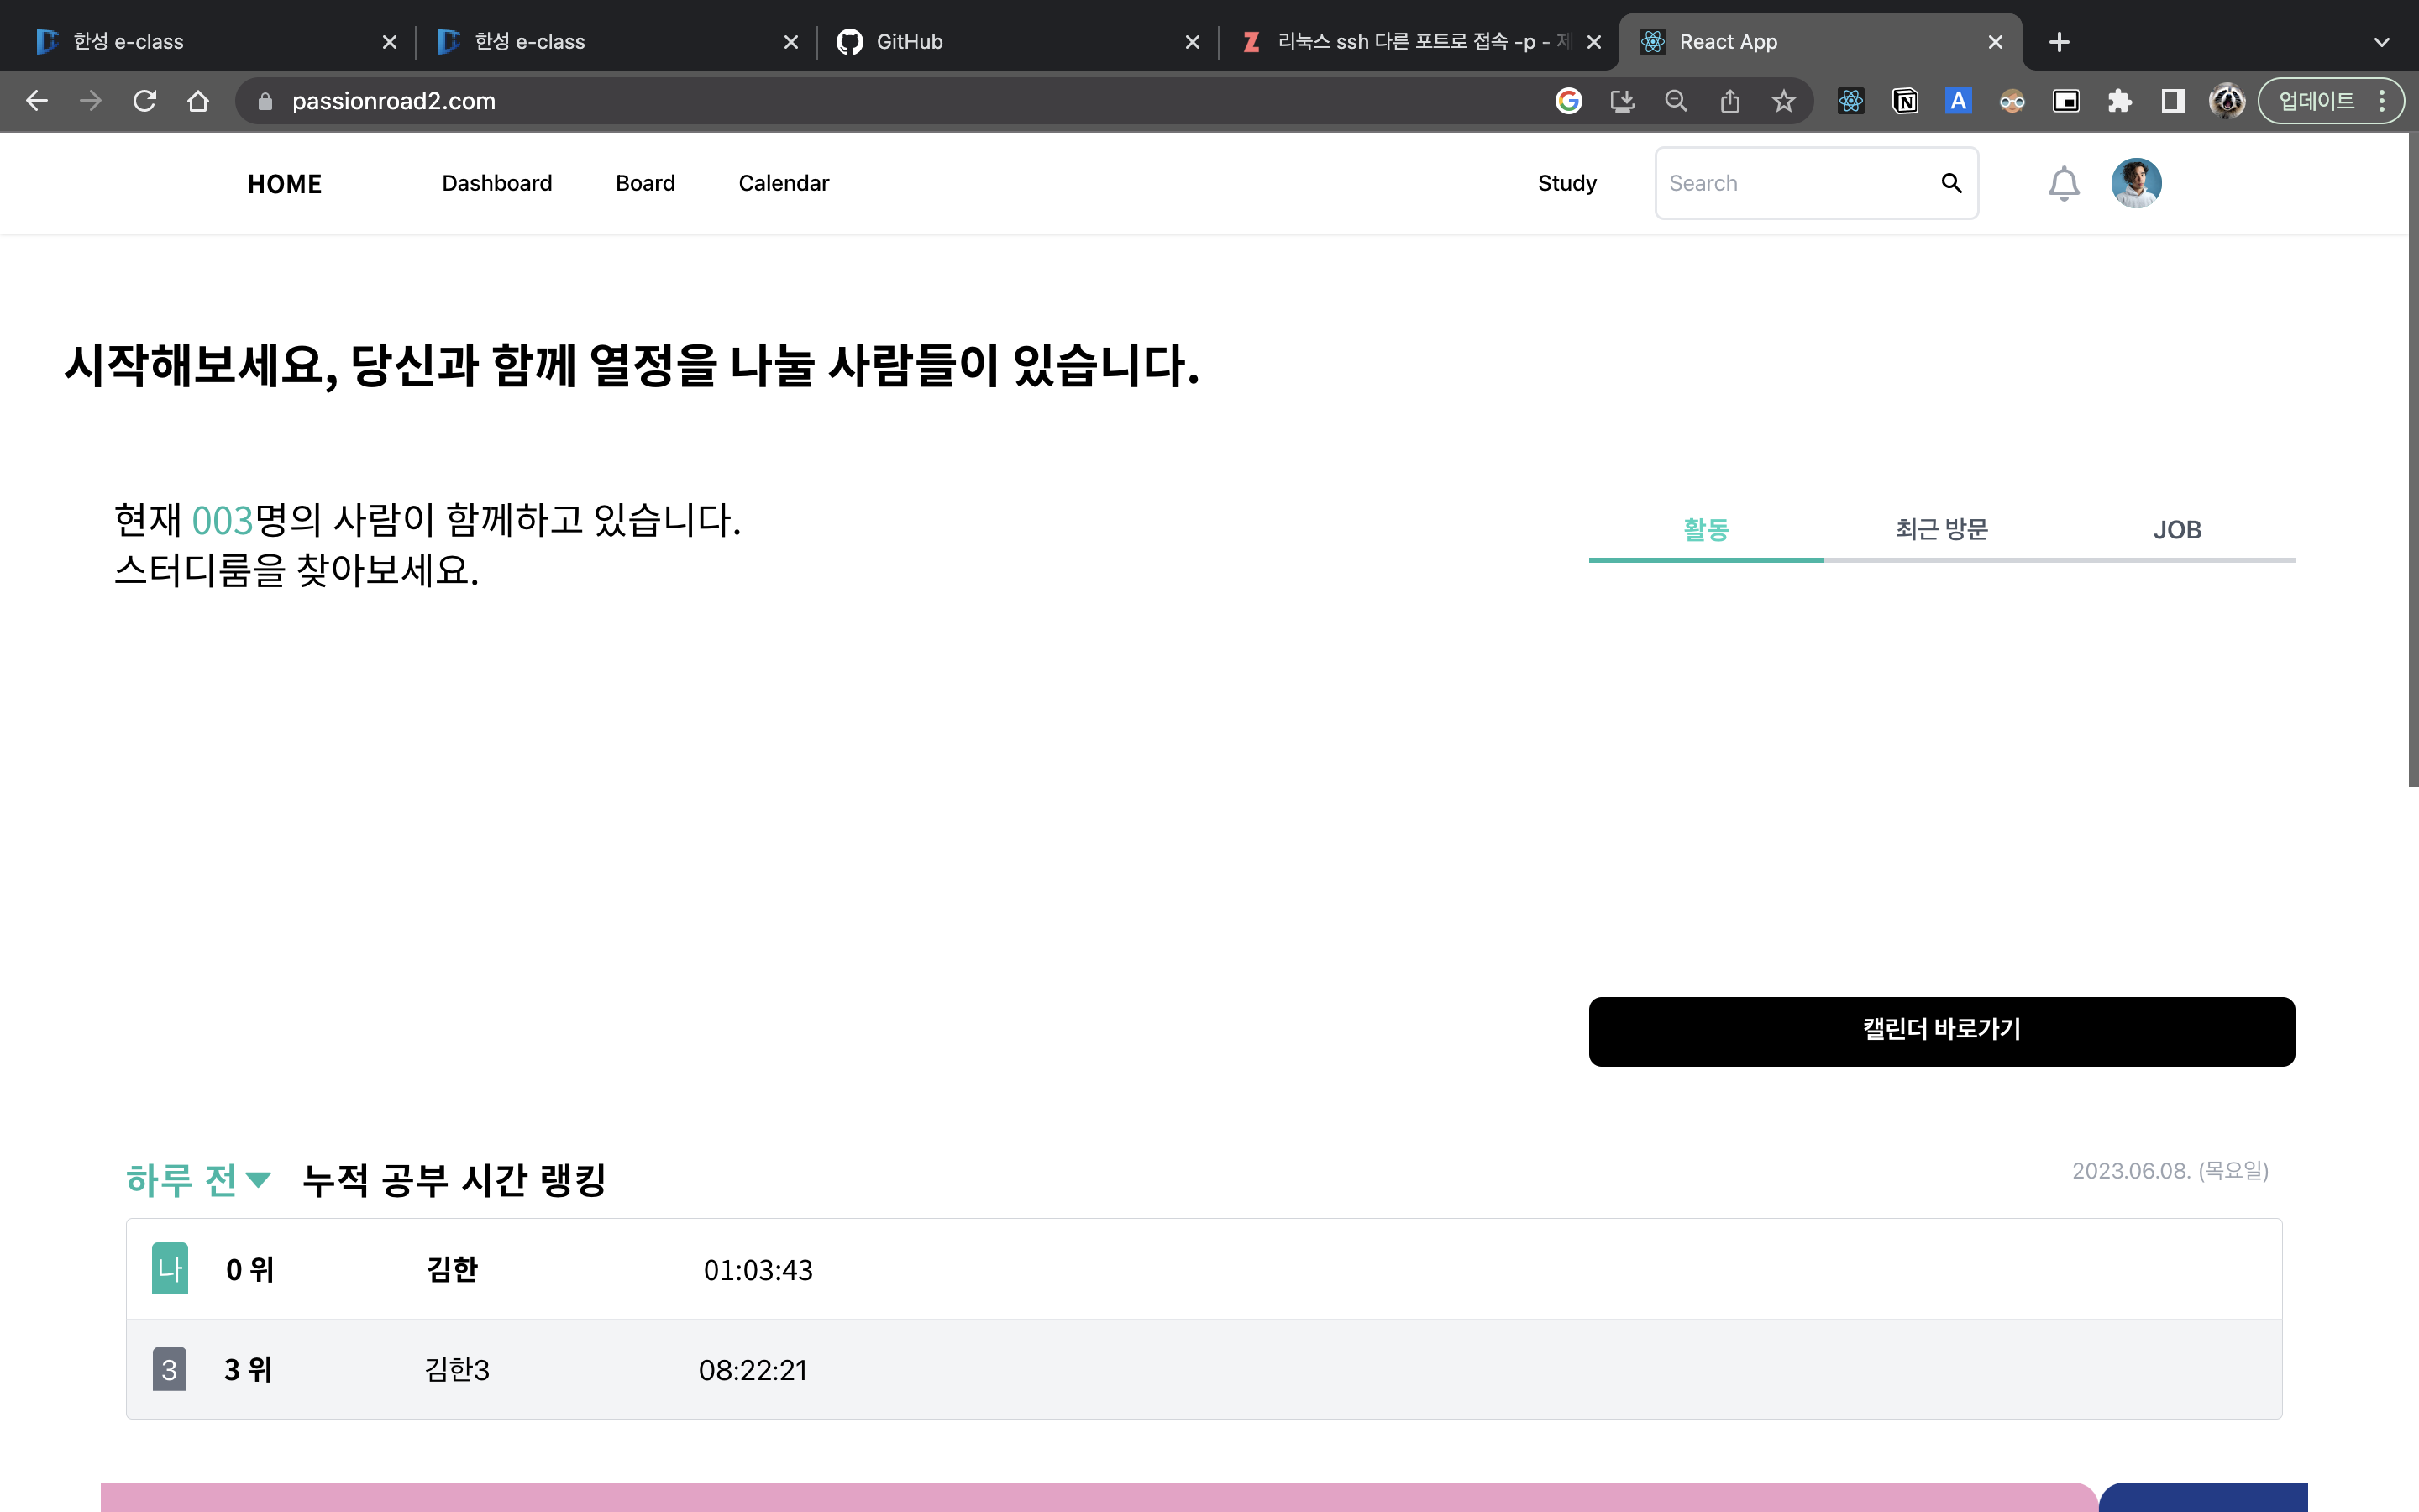Screen dimensions: 2419x1512
Task: Click the search magnifier in the Search box
Action: (1951, 183)
